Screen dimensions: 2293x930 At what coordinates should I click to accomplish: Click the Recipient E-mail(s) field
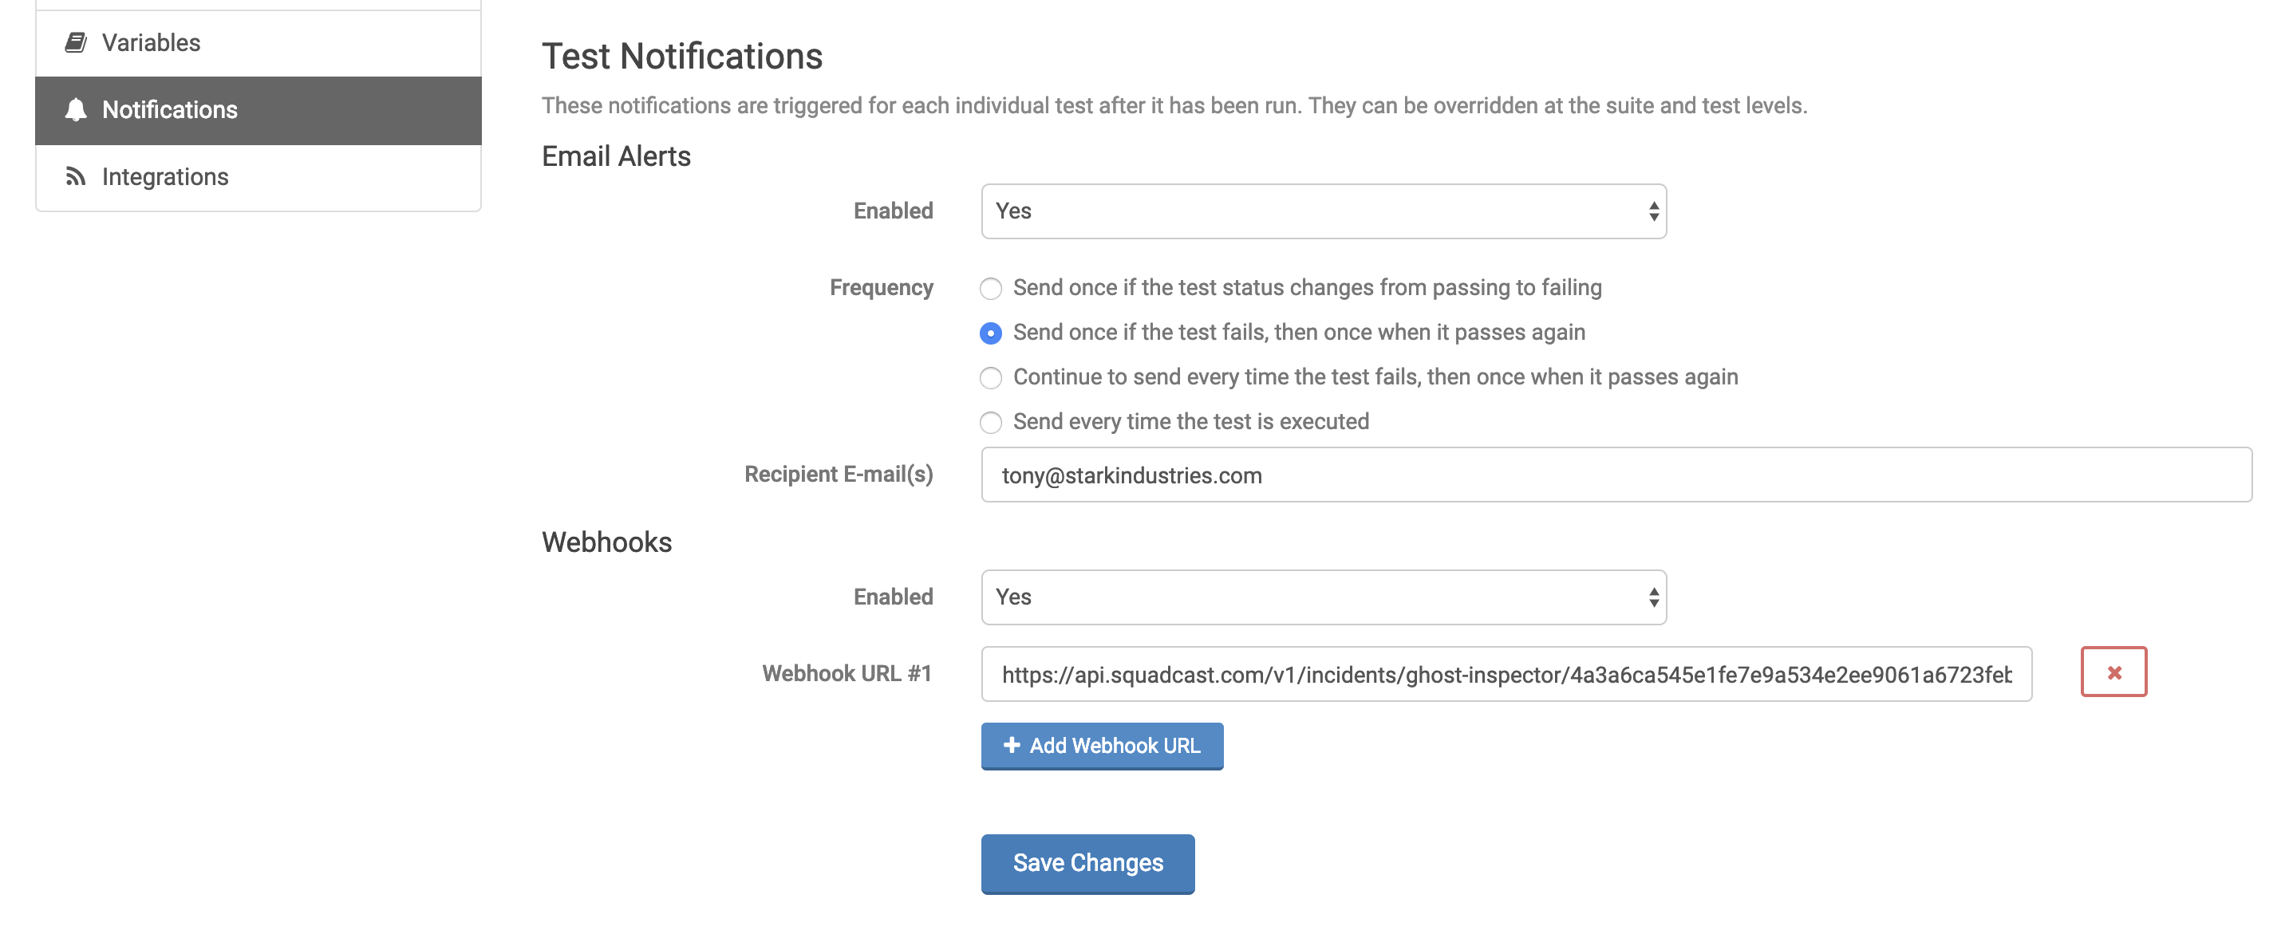point(1616,475)
